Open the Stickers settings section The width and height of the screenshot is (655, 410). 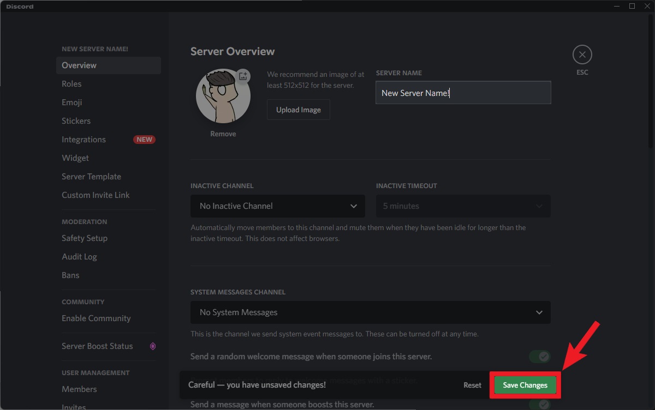(x=76, y=120)
